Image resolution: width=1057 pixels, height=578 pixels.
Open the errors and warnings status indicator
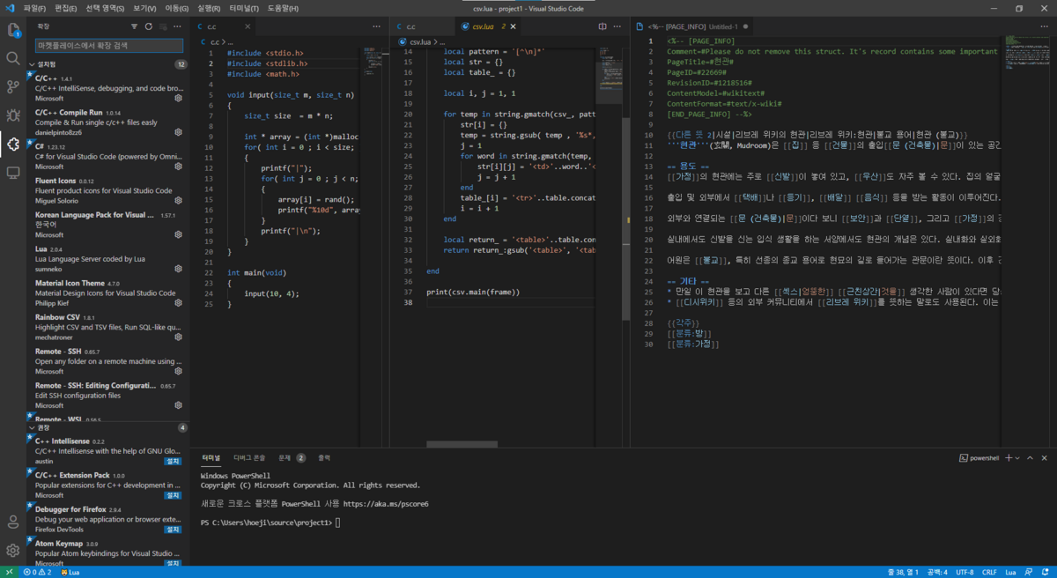click(36, 572)
